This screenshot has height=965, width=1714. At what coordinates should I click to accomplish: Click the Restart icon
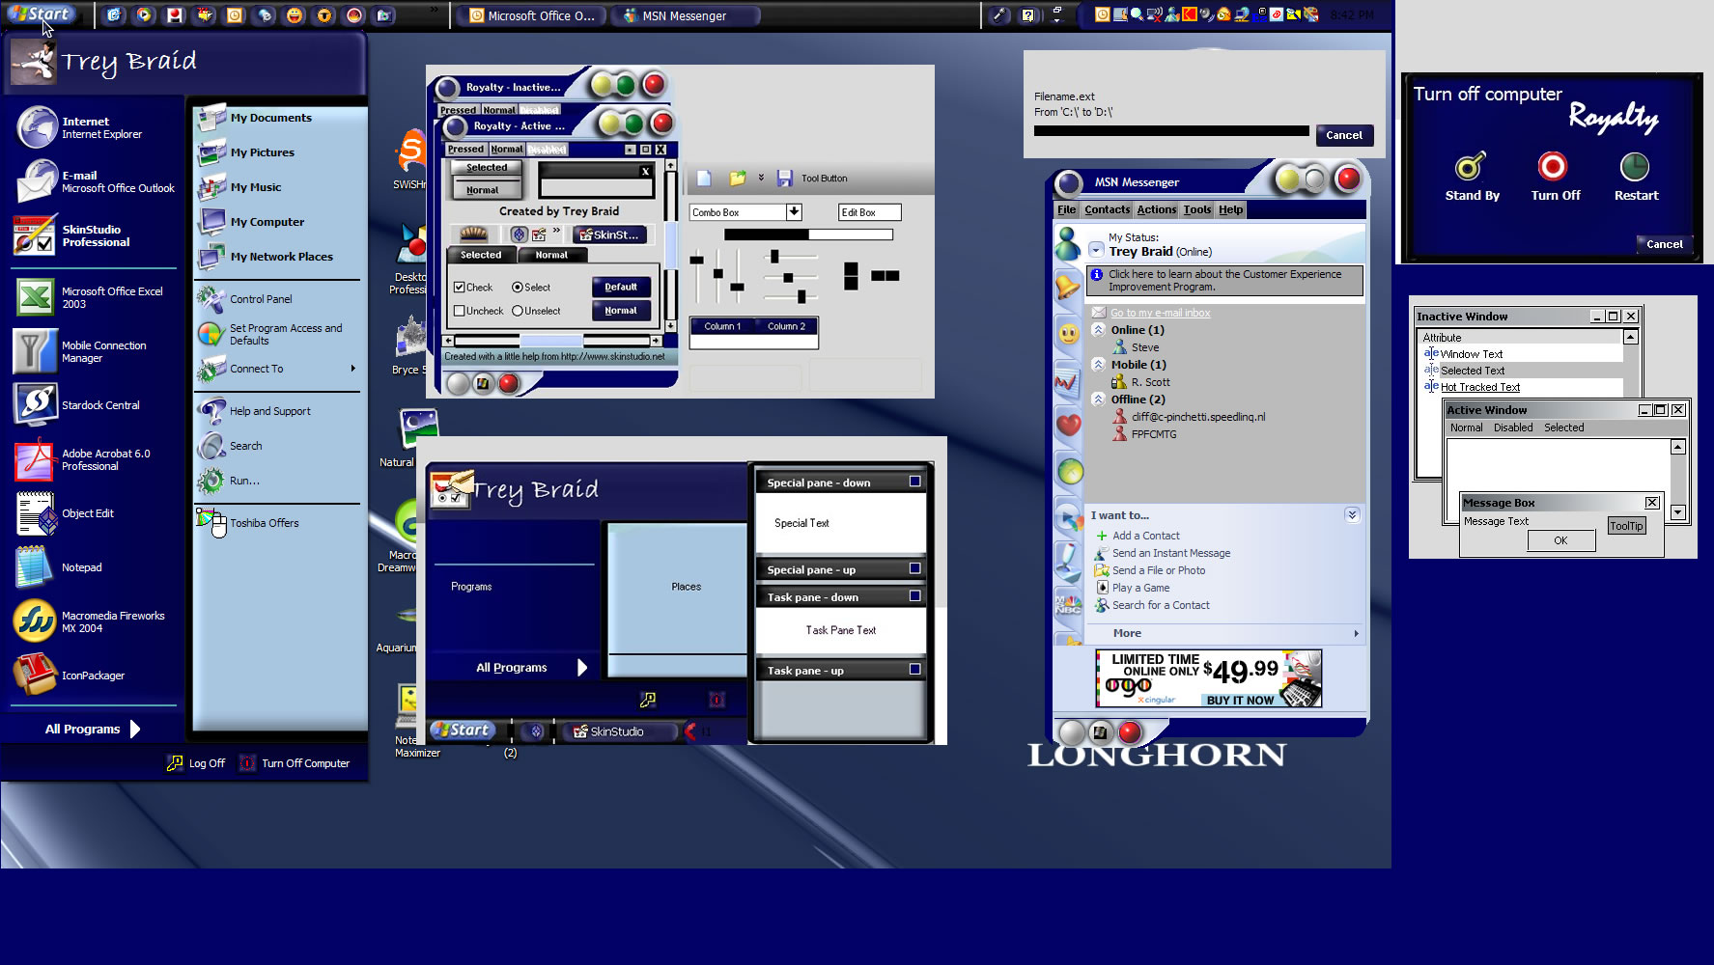coord(1634,167)
